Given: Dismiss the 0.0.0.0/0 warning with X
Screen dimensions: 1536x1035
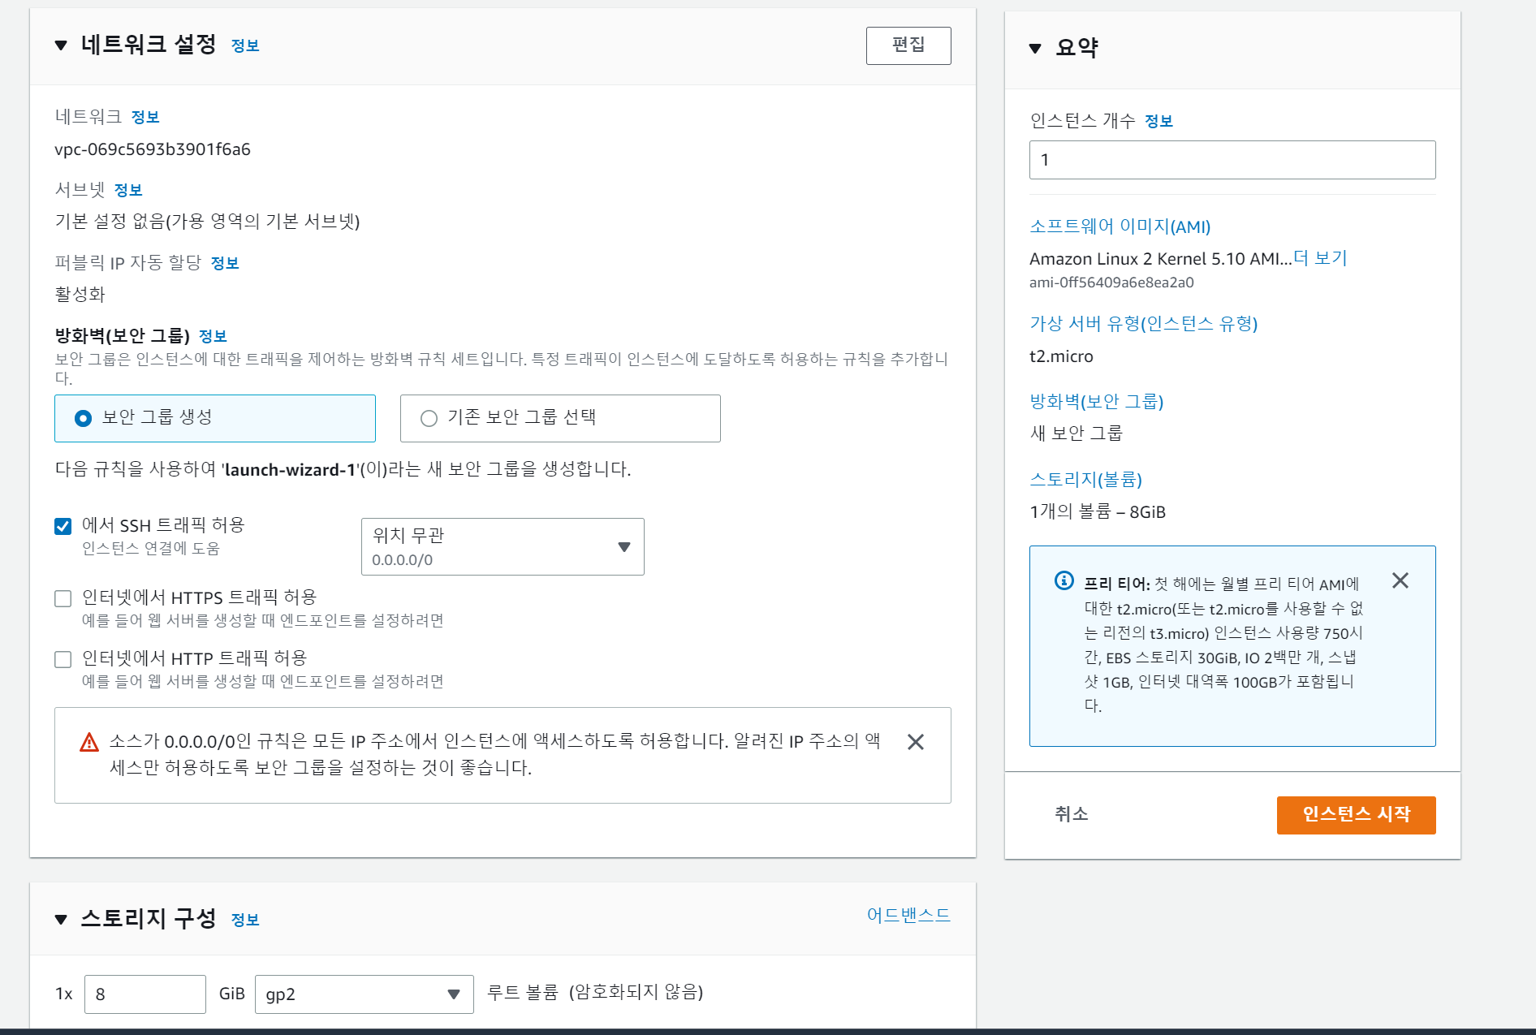Looking at the screenshot, I should click(x=916, y=742).
